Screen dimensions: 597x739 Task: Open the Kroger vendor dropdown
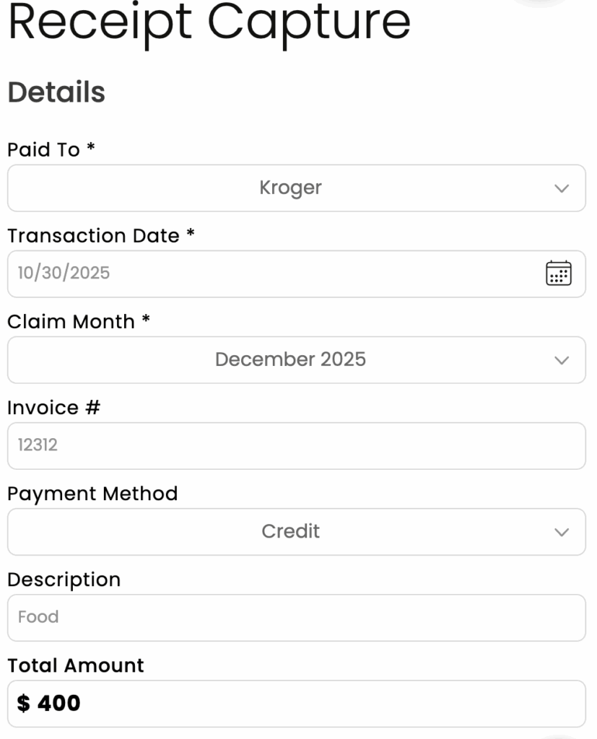(x=290, y=188)
